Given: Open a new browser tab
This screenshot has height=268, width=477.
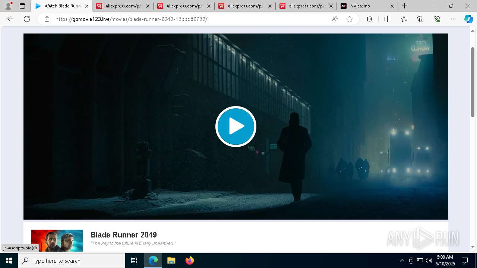Looking at the screenshot, I should pos(404,6).
